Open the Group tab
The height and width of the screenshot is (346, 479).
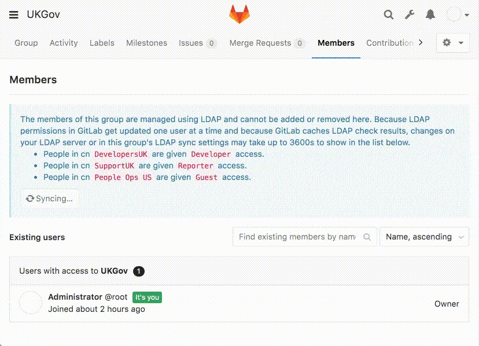tap(26, 43)
